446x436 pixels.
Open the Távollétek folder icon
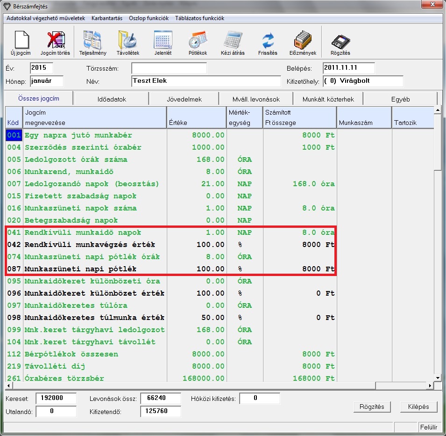(x=128, y=40)
